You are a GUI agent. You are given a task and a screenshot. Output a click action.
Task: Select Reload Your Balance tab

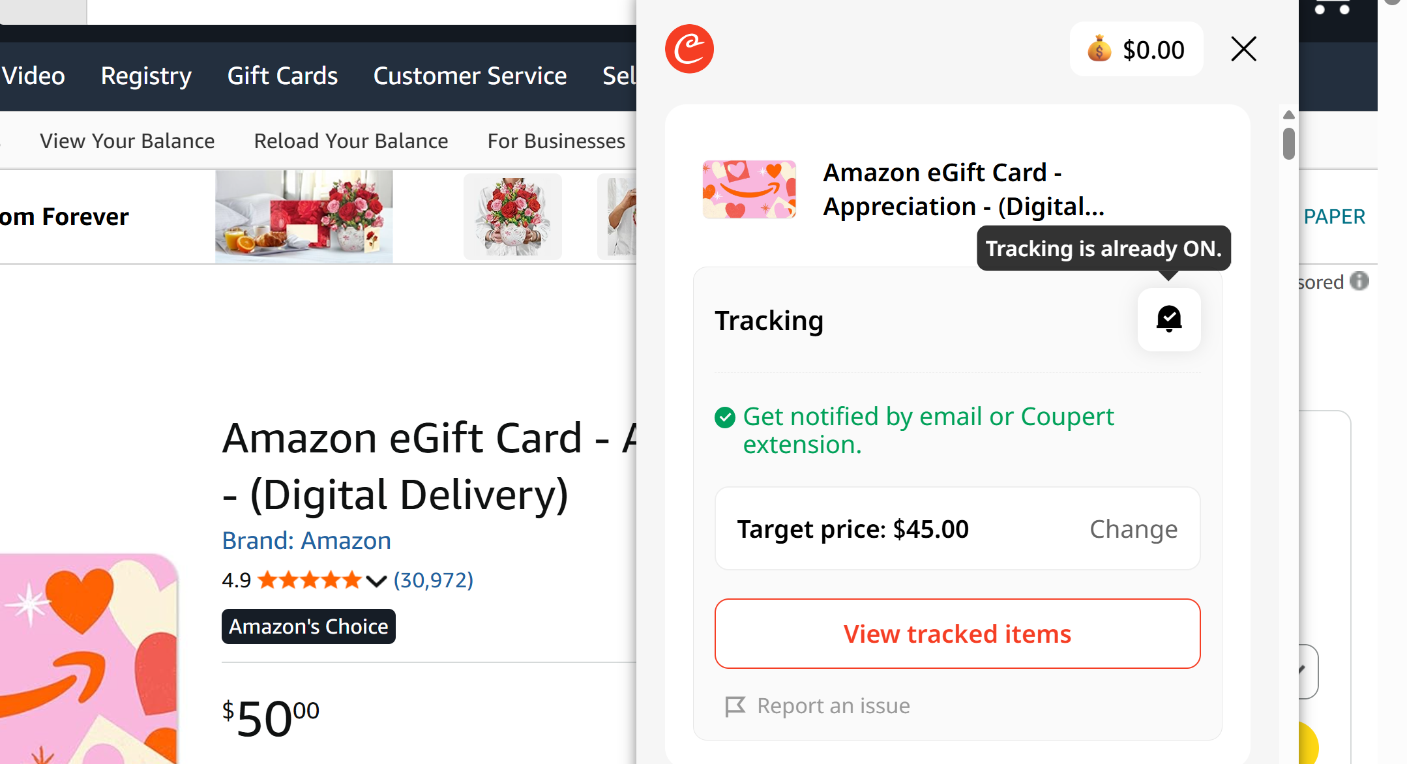351,141
